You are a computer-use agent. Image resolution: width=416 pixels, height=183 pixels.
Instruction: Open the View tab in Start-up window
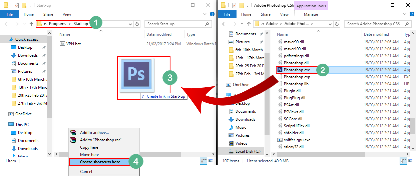click(x=67, y=14)
